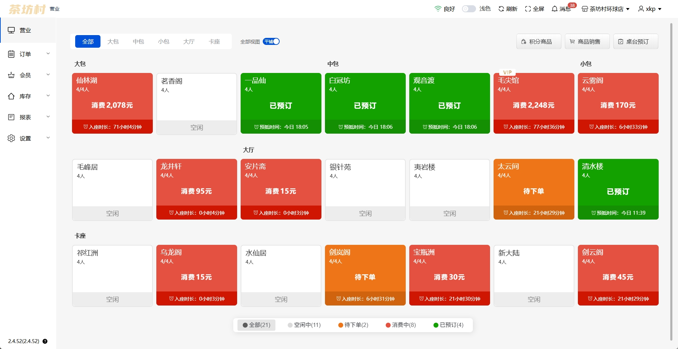The image size is (678, 349).
Task: Click the VIP badge on 毛尖馆
Action: click(508, 72)
